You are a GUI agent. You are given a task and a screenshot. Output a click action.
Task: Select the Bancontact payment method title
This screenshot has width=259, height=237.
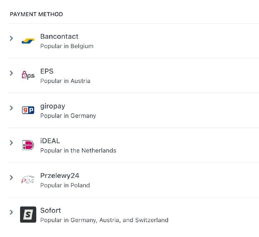59,36
